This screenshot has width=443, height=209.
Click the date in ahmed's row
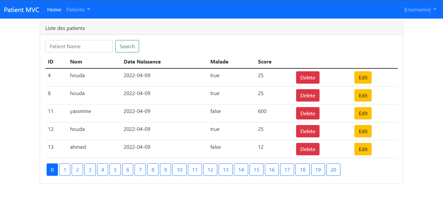137,147
